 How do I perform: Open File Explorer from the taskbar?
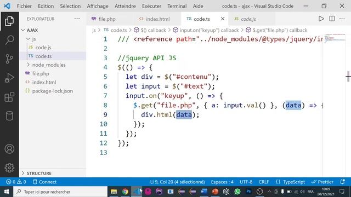point(114,192)
